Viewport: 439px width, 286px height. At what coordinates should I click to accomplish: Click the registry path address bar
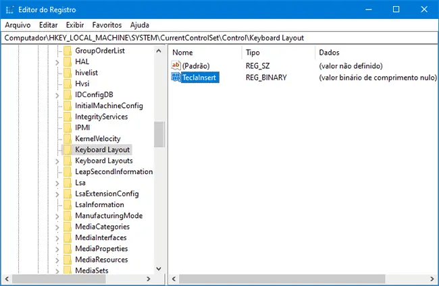click(x=219, y=38)
